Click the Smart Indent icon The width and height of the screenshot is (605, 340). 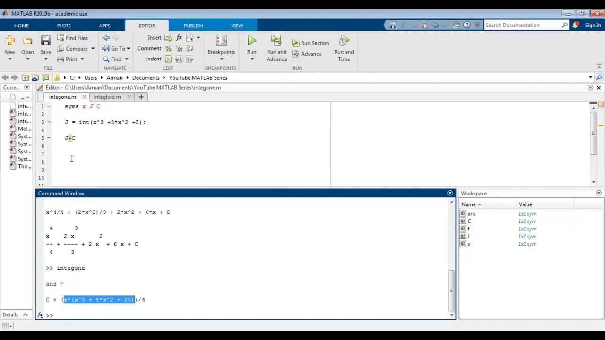tap(168, 59)
